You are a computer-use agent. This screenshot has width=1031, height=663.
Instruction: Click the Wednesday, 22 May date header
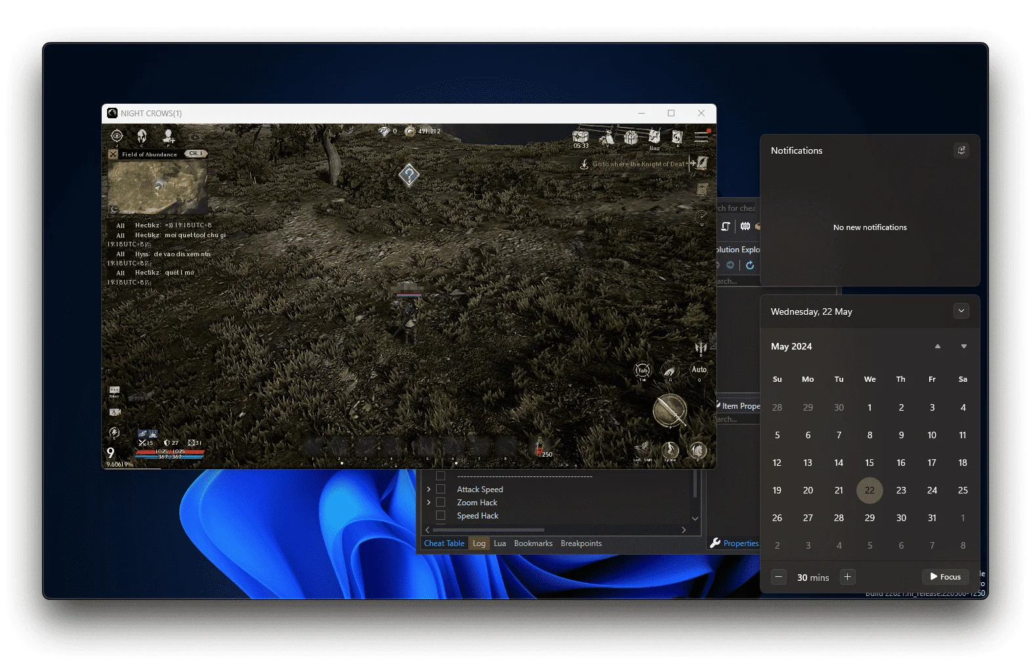click(x=812, y=311)
